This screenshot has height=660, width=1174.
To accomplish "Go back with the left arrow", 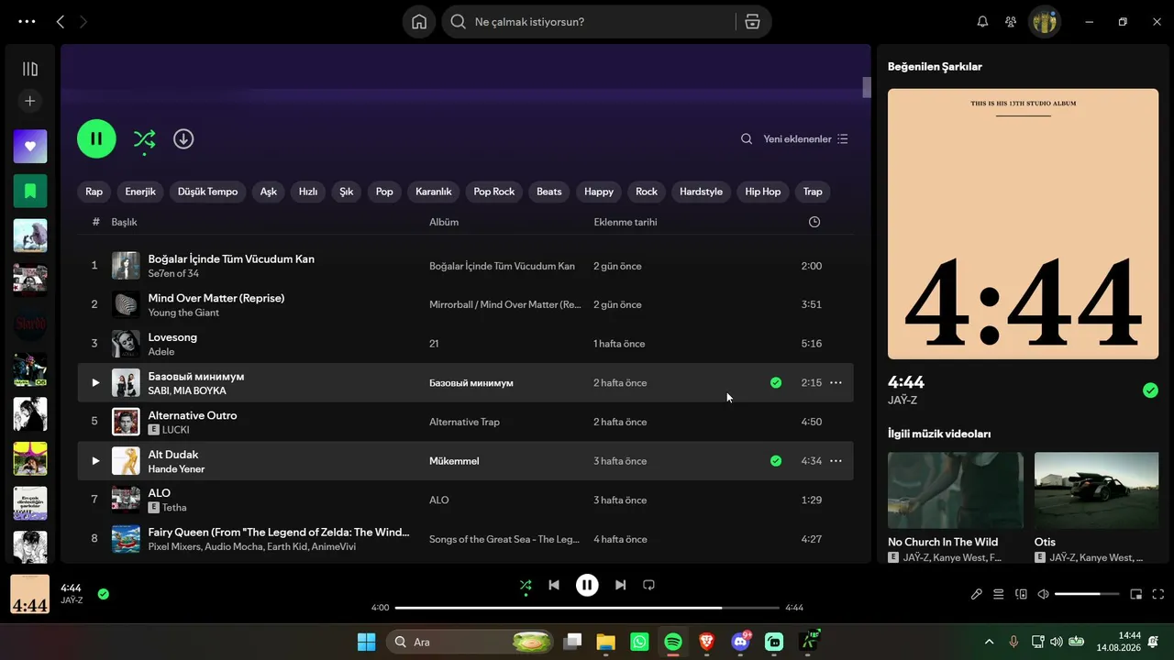I will pos(61,22).
